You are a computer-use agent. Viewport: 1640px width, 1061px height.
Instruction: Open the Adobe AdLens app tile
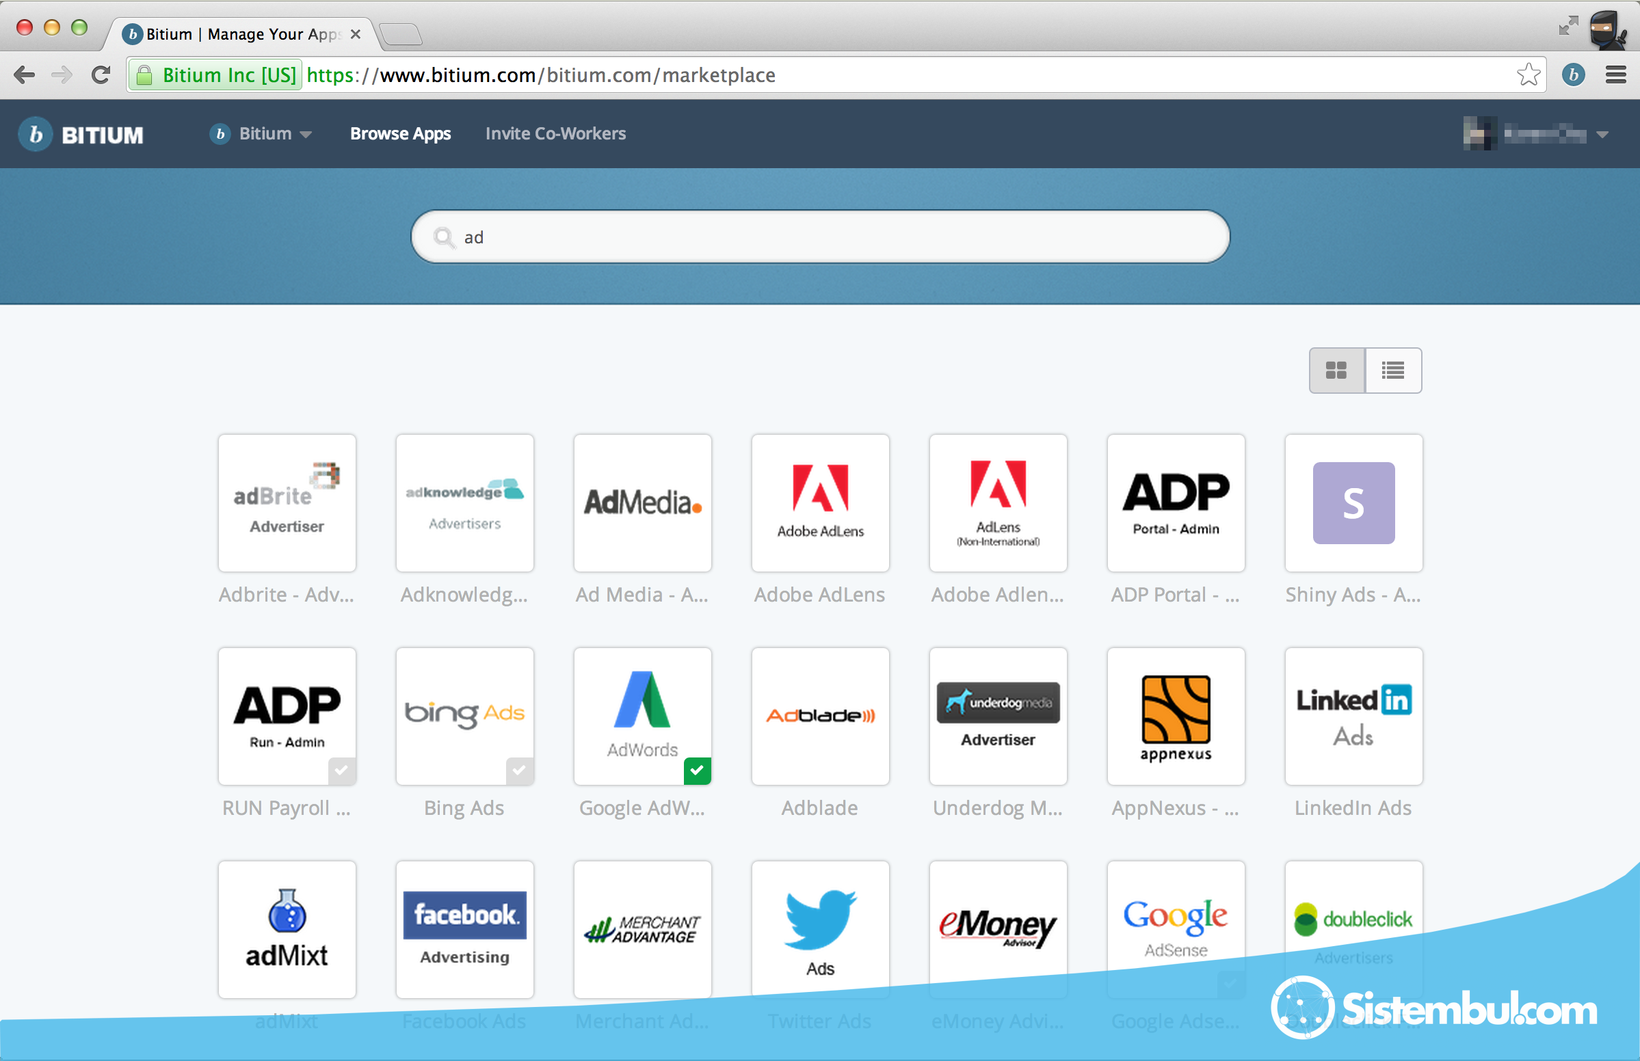pos(820,503)
